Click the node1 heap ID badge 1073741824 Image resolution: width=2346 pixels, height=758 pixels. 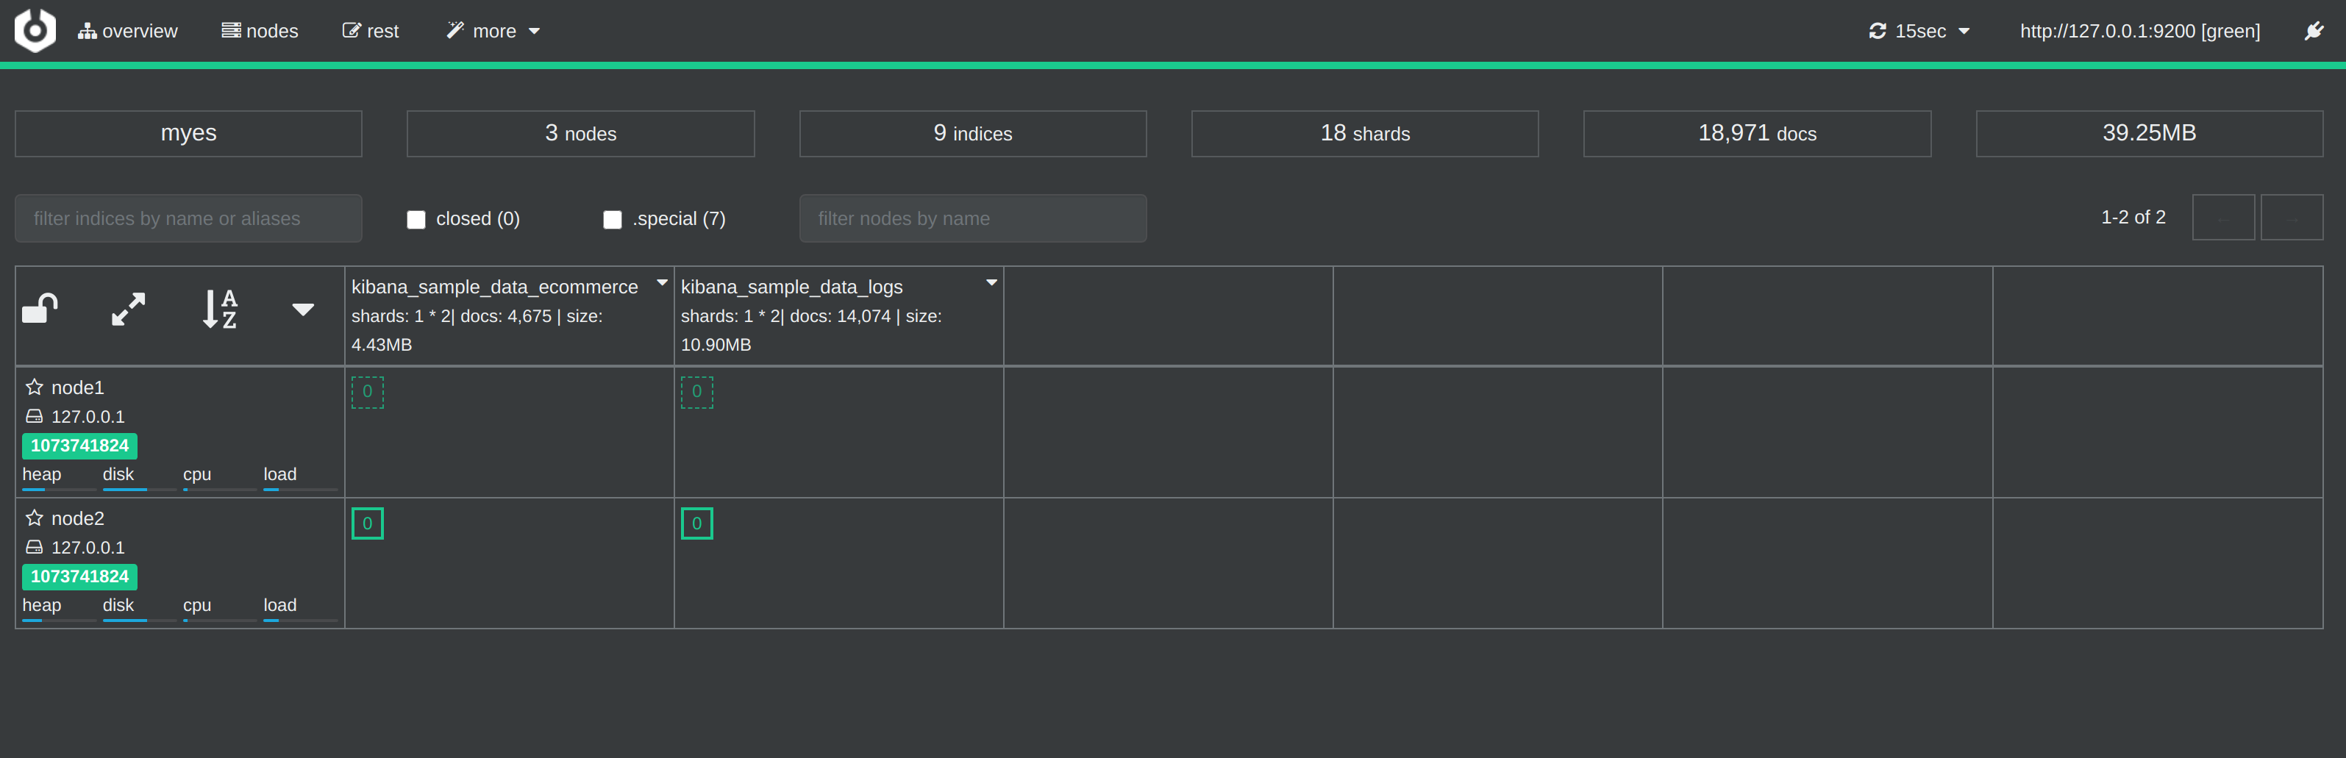pos(79,446)
